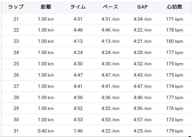Click the 距離 column header

(46, 7)
